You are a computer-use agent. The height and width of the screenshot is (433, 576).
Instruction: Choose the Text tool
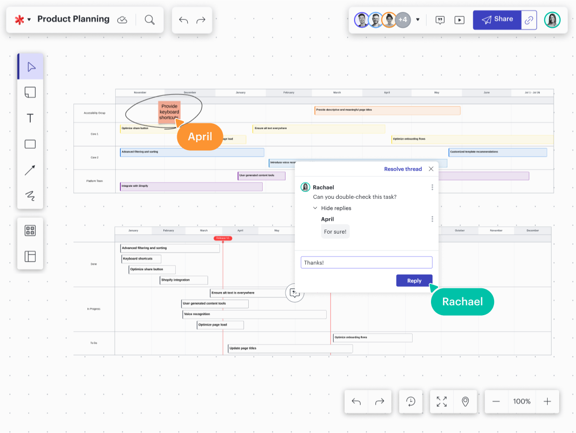click(x=30, y=118)
